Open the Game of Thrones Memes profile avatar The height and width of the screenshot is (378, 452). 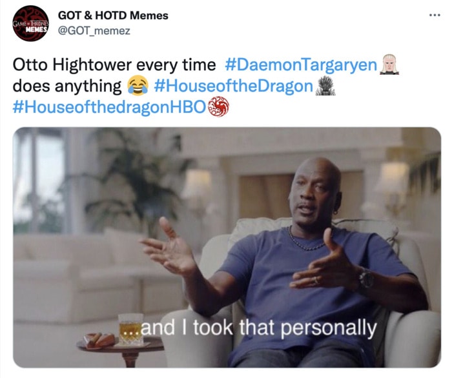(30, 23)
